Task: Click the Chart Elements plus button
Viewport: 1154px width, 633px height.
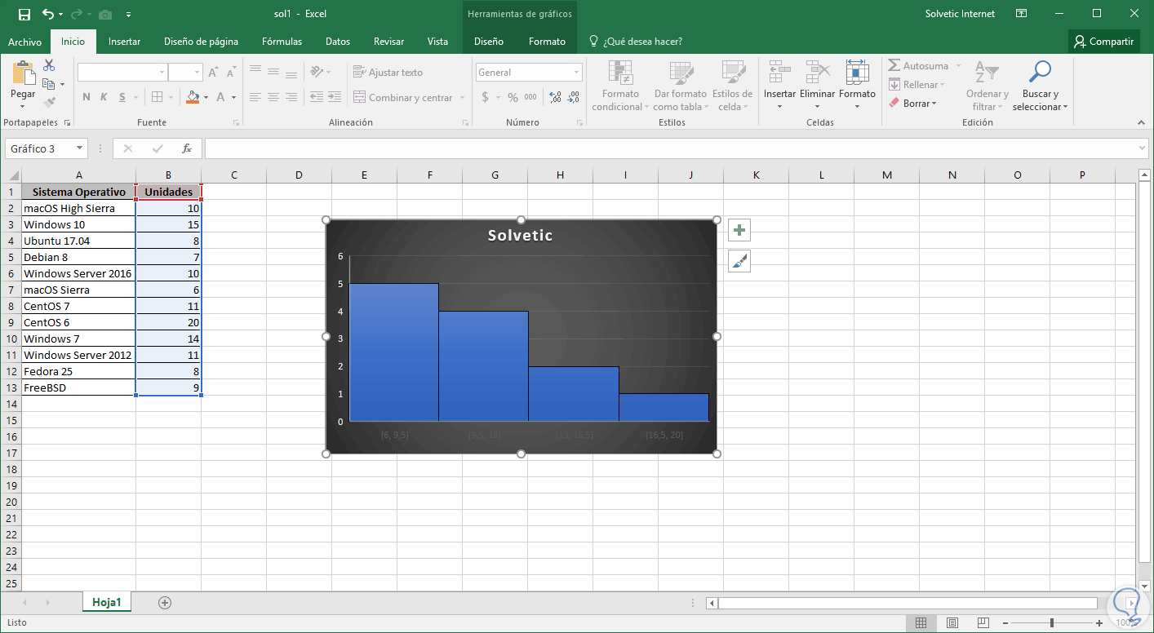Action: (x=739, y=231)
